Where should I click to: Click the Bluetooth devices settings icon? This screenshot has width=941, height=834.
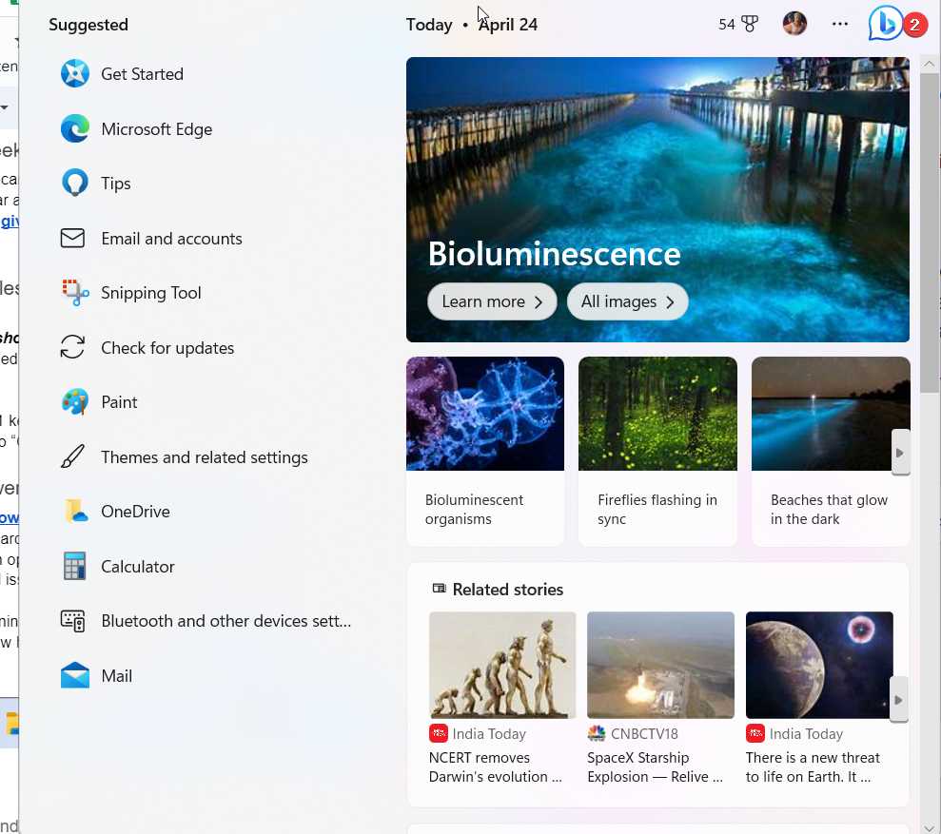[72, 621]
